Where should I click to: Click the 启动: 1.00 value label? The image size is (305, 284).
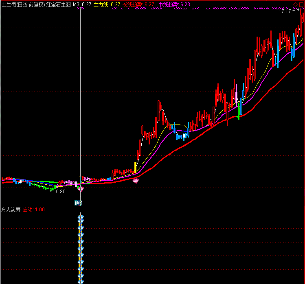pyautogui.click(x=34, y=210)
